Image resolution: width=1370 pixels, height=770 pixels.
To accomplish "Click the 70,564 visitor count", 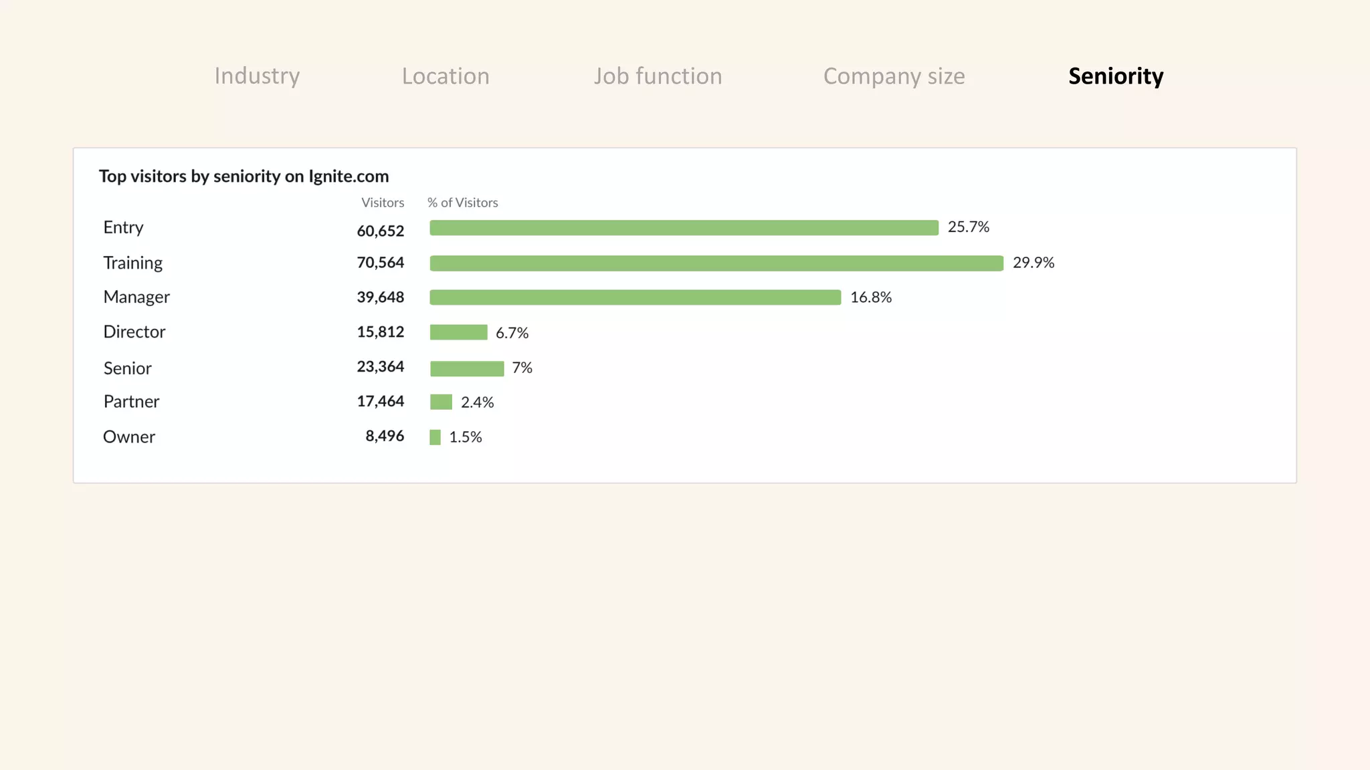I will pyautogui.click(x=380, y=263).
